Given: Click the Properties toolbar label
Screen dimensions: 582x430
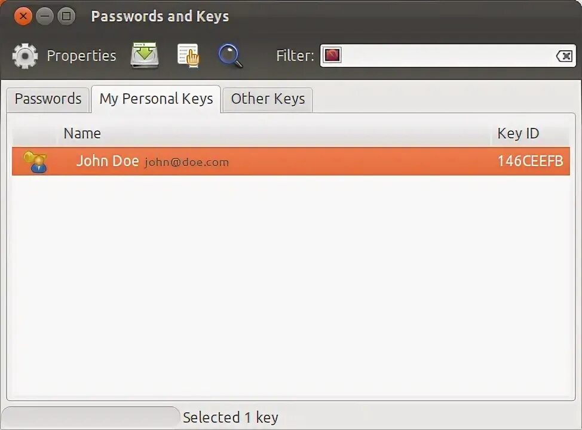Looking at the screenshot, I should (81, 56).
